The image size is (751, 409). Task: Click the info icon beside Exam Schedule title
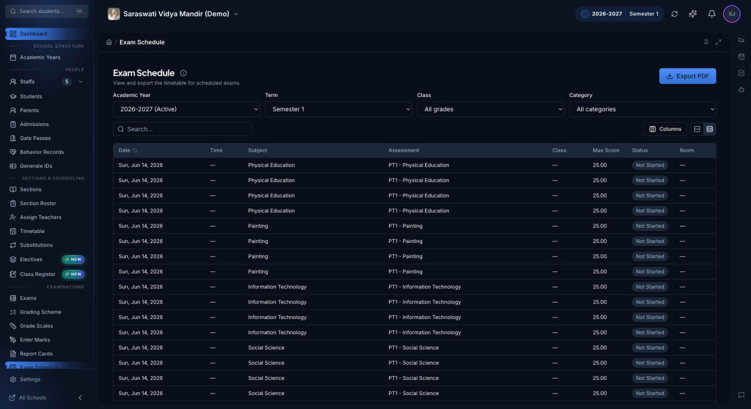pyautogui.click(x=183, y=73)
